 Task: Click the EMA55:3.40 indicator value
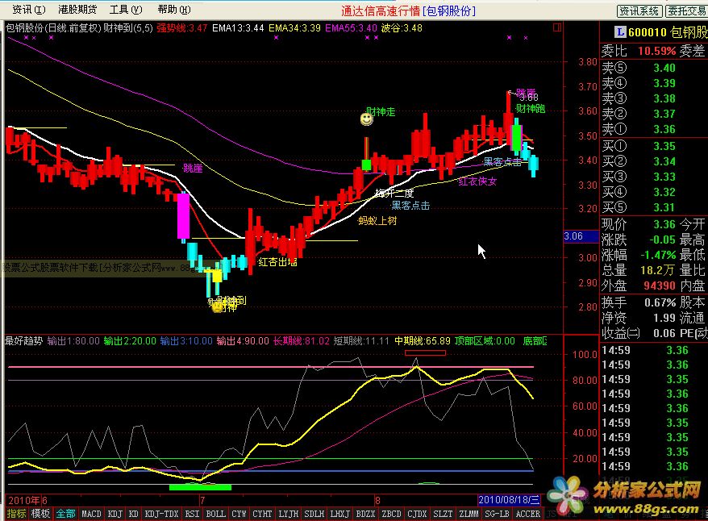[x=351, y=28]
